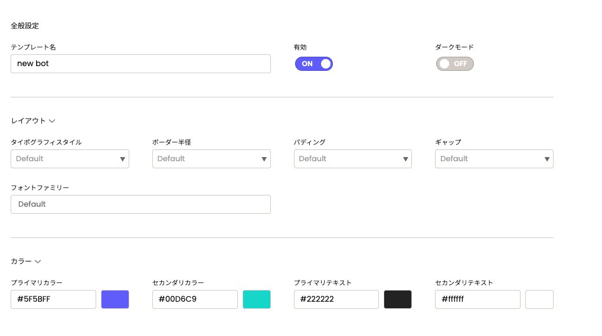The height and width of the screenshot is (336, 602).
Task: Click the テンプレート名 text field
Action: [x=140, y=64]
